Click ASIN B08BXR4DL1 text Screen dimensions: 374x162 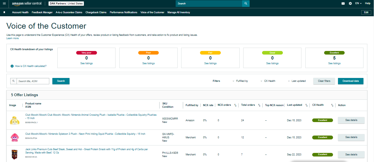pos(31,122)
